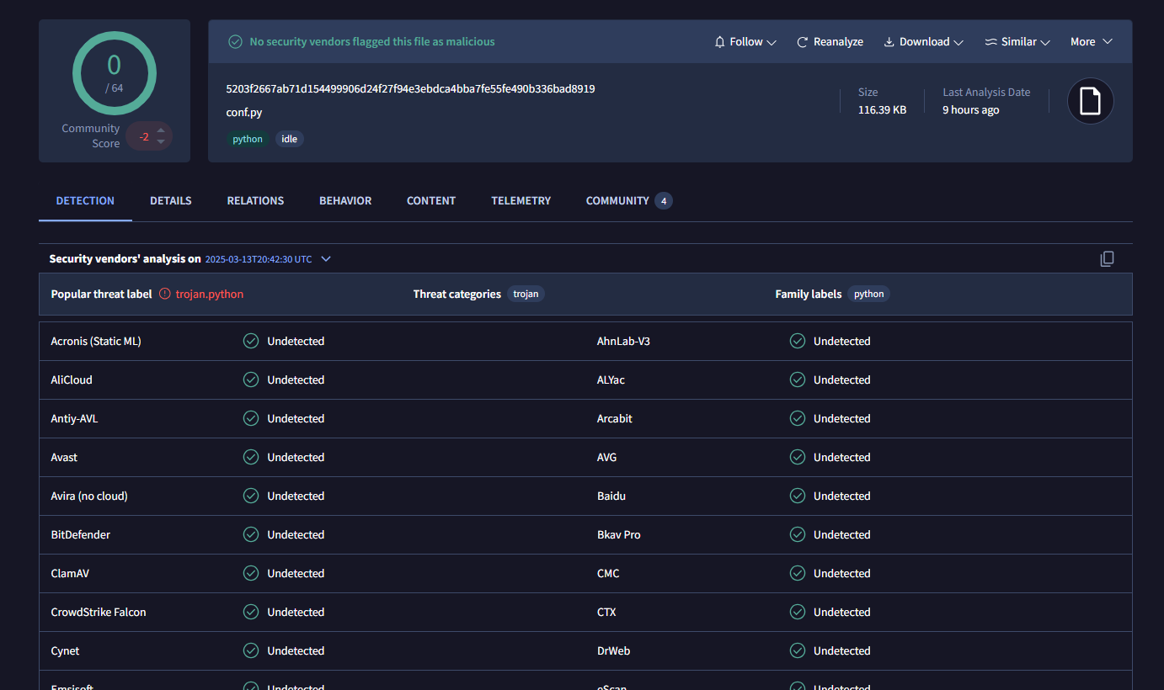This screenshot has height=690, width=1164.
Task: Click the idle tag
Action: click(x=289, y=139)
